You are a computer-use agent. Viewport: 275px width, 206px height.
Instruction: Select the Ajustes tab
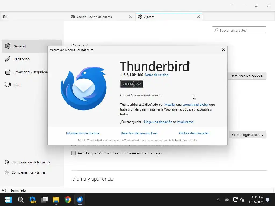[169, 17]
